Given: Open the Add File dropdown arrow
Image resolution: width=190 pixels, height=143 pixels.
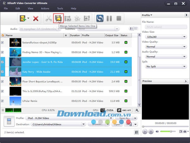Looking at the screenshot, I should click(28, 18).
